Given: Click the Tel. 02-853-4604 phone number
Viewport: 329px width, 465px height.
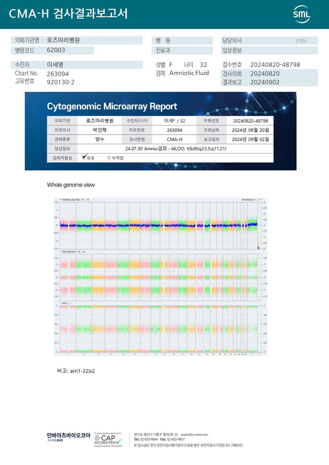Looking at the screenshot, I should click(x=146, y=439).
